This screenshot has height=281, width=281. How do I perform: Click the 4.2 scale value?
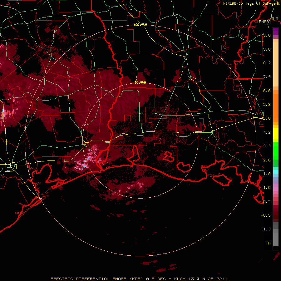coord(267,132)
